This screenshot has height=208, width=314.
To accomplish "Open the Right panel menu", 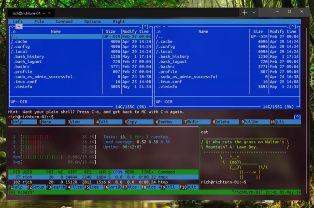I will [118, 21].
